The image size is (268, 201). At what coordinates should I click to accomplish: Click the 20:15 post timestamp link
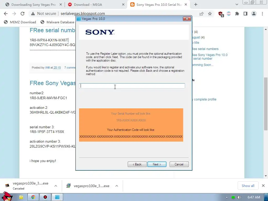point(57,68)
